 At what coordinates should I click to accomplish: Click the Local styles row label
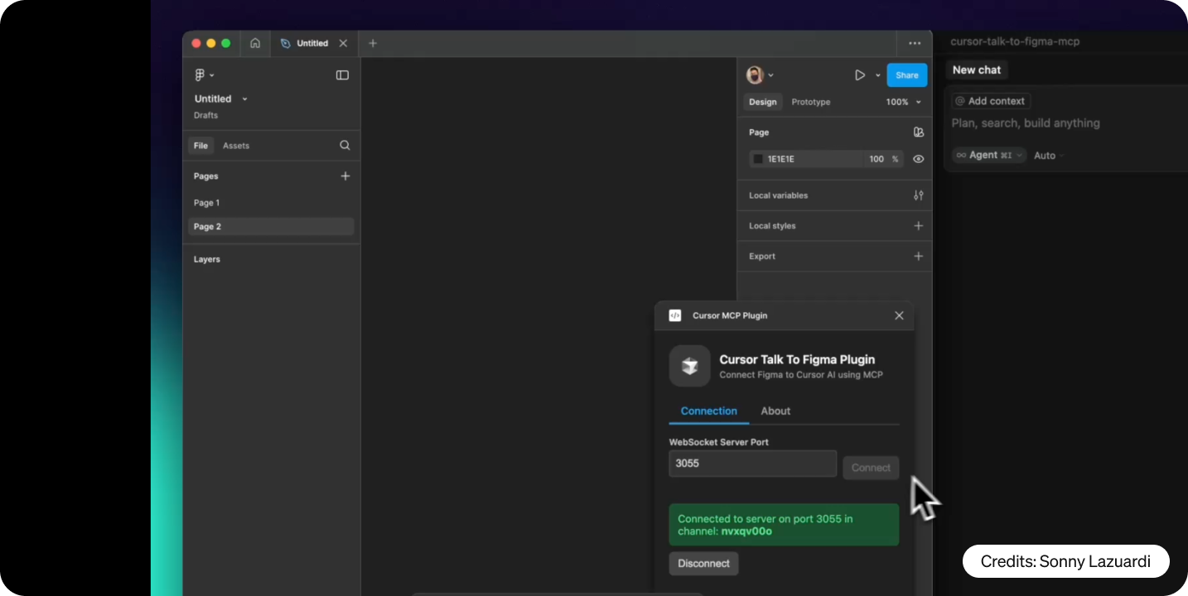772,226
